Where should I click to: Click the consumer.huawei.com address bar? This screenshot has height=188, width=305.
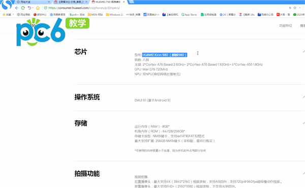[84, 8]
